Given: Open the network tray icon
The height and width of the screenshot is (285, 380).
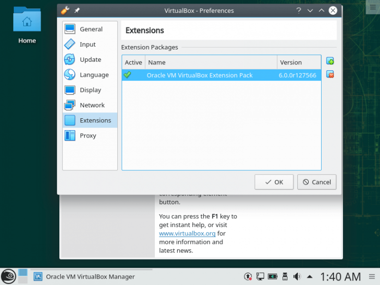Looking at the screenshot, I should pyautogui.click(x=260, y=276).
